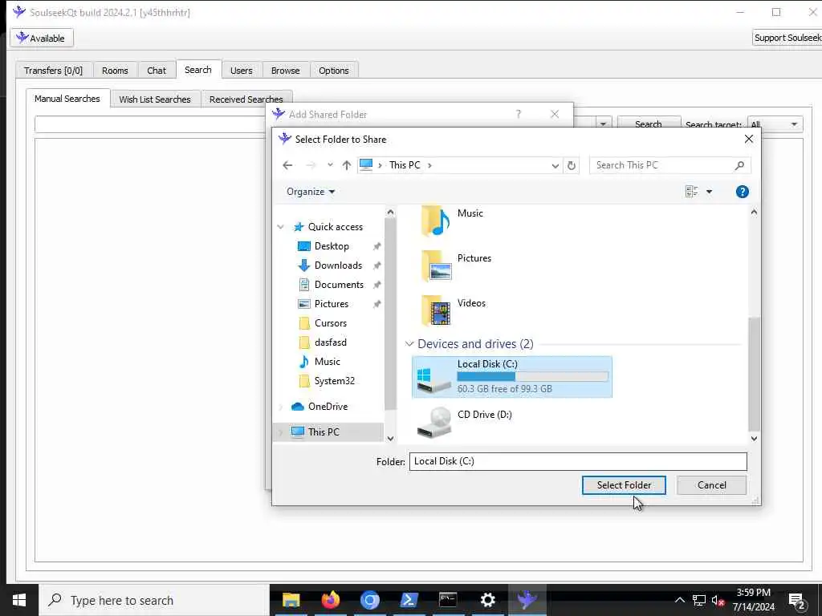Open the dasfasd folder in sidebar
This screenshot has width=822, height=616.
(x=330, y=342)
